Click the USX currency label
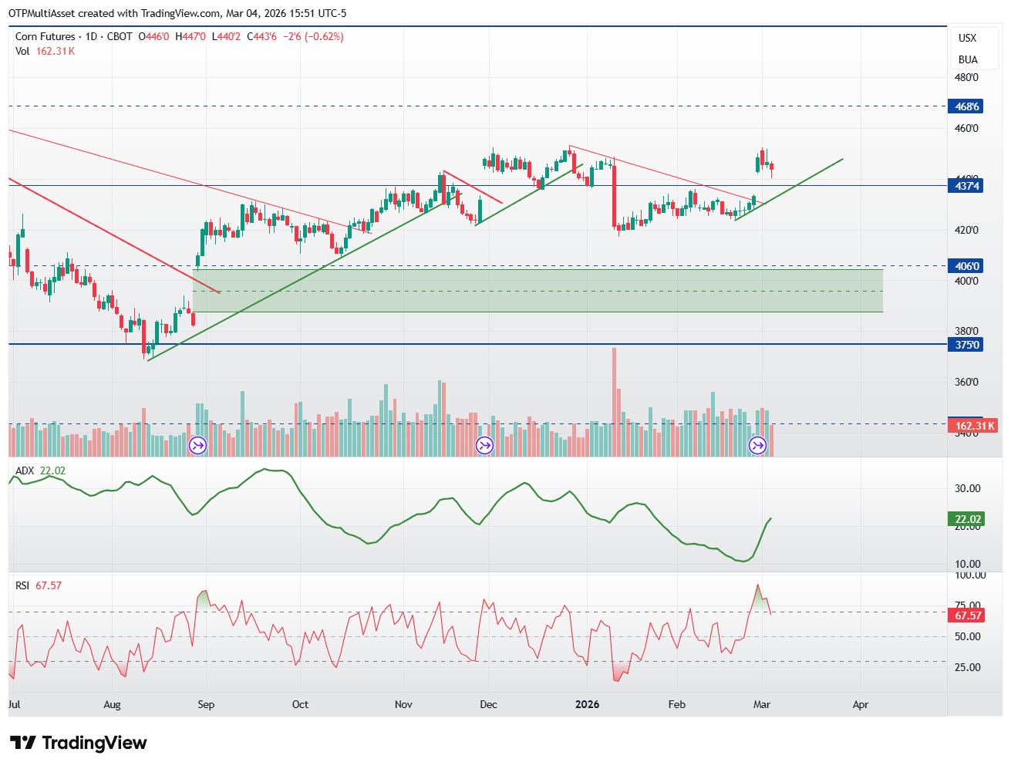The height and width of the screenshot is (769, 1011). (x=967, y=38)
